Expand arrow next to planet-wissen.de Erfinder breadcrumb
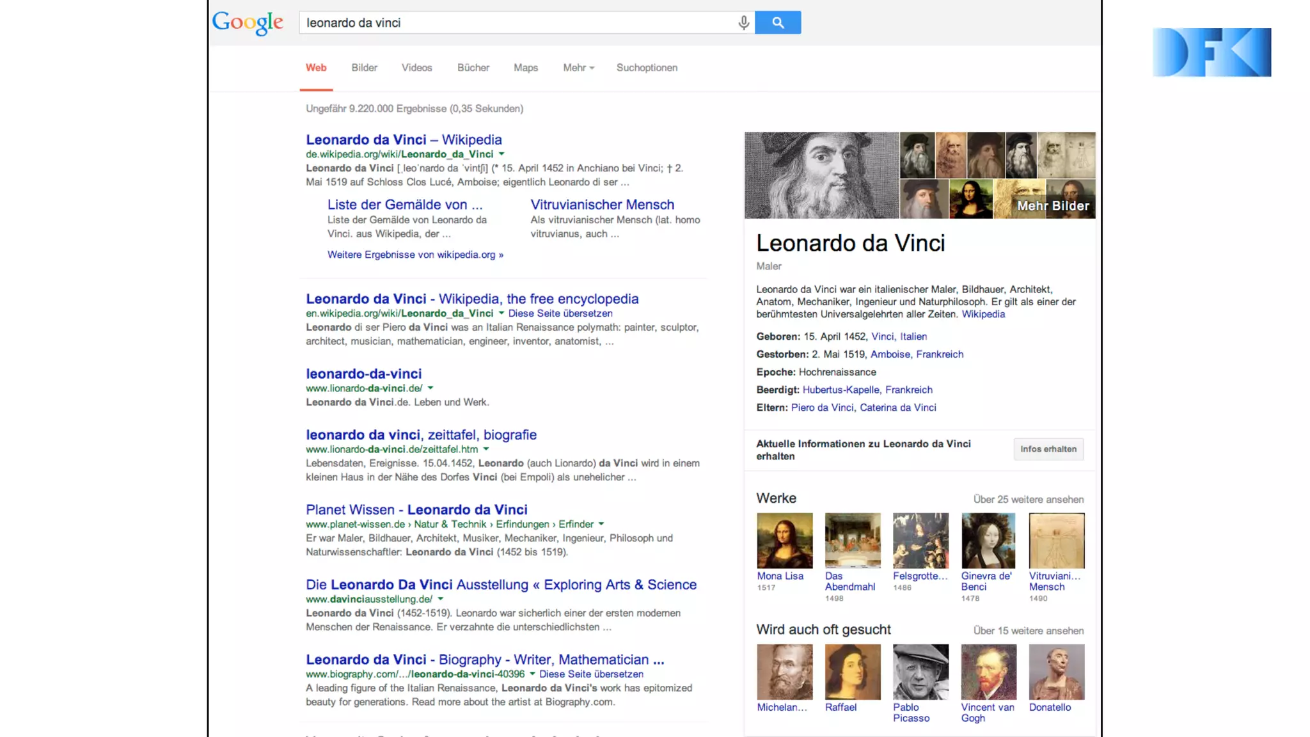This screenshot has width=1310, height=737. click(x=601, y=525)
